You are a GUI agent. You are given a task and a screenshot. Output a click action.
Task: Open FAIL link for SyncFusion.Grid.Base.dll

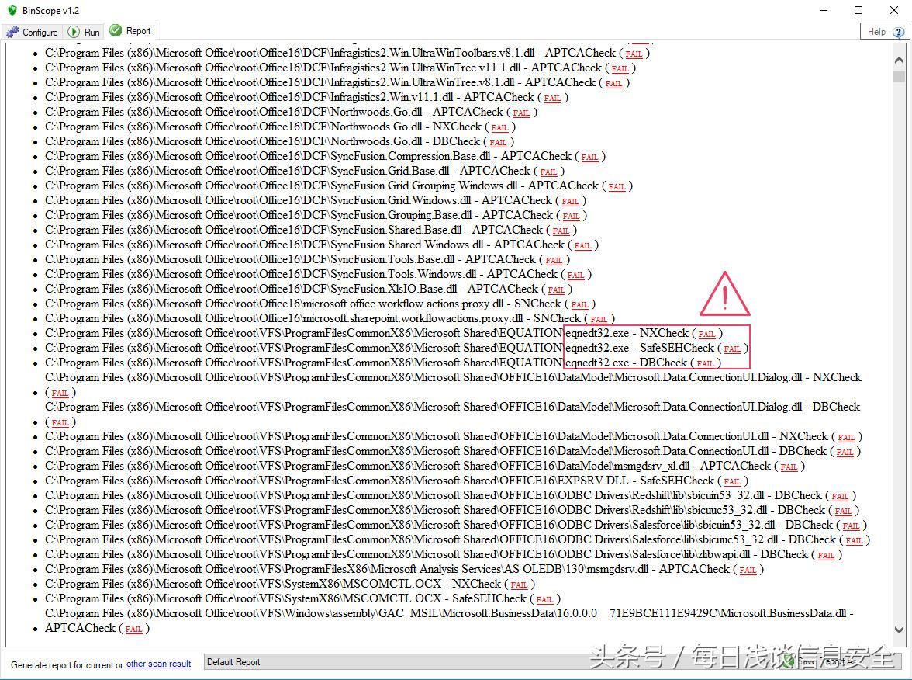tap(548, 172)
